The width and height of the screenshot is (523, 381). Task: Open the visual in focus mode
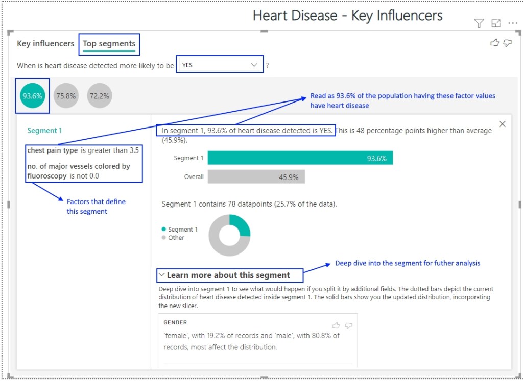click(x=495, y=23)
